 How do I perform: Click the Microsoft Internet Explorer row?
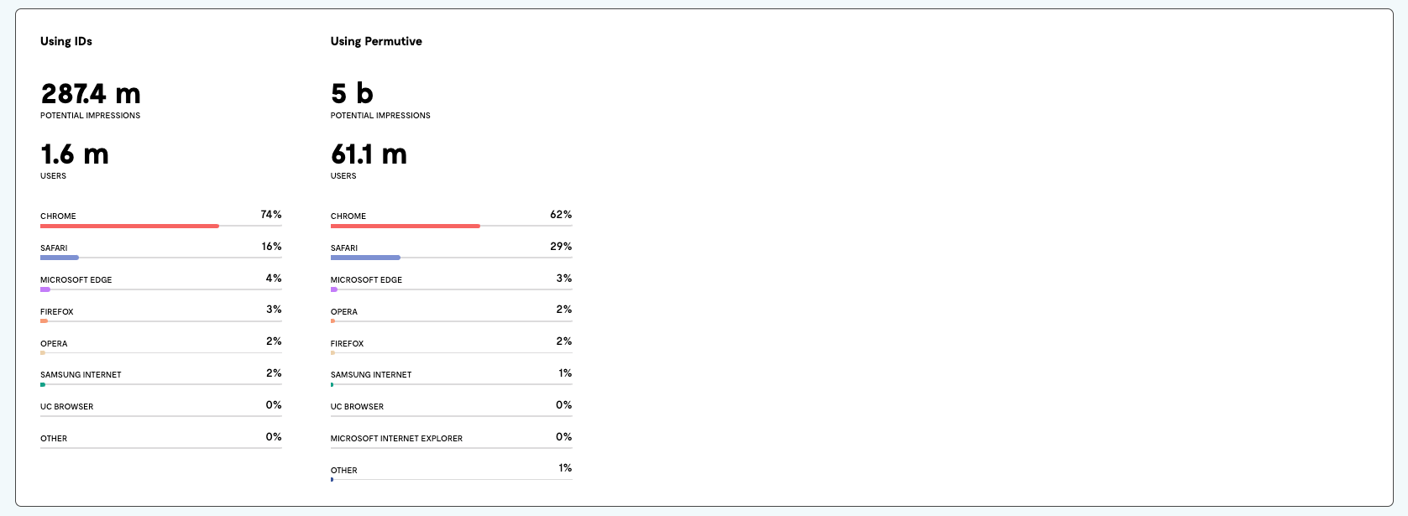452,440
